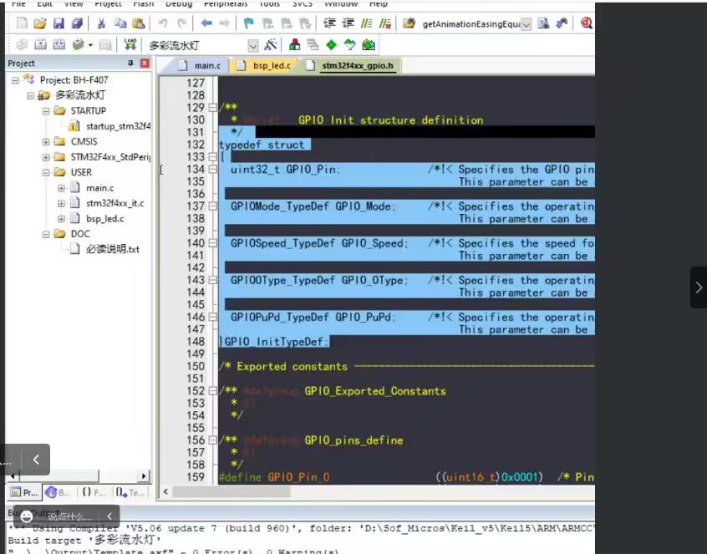Open Options for Target wand icon

[271, 44]
